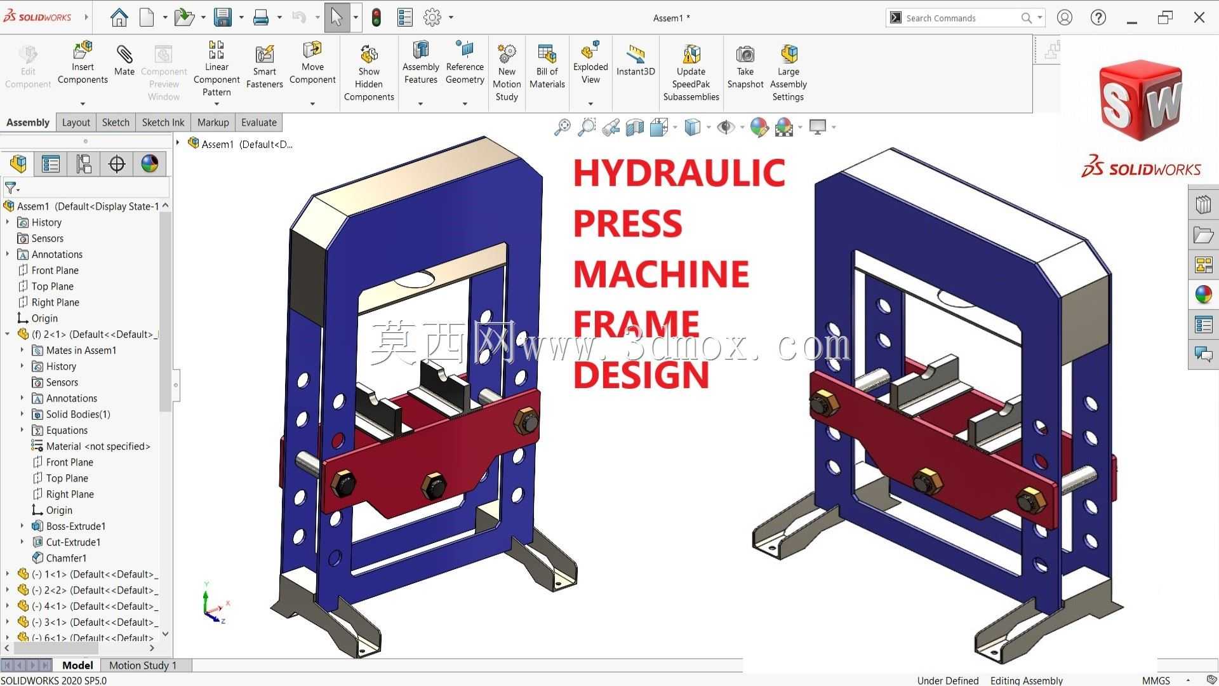This screenshot has width=1219, height=686.
Task: Select Solid Bodies(1) folder
Action: pyautogui.click(x=71, y=414)
